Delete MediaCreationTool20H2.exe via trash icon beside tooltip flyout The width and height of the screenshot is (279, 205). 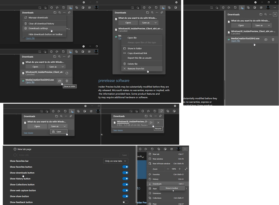point(67,81)
